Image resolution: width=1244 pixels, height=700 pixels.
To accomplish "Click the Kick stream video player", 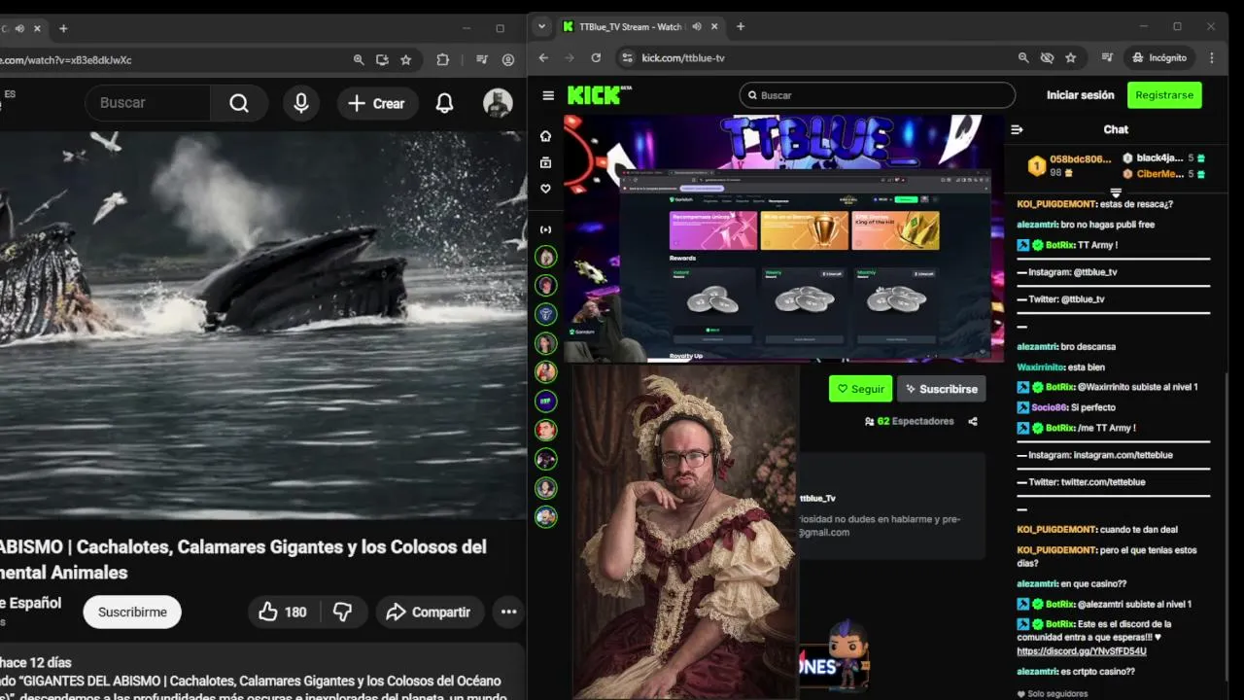I will [x=783, y=238].
